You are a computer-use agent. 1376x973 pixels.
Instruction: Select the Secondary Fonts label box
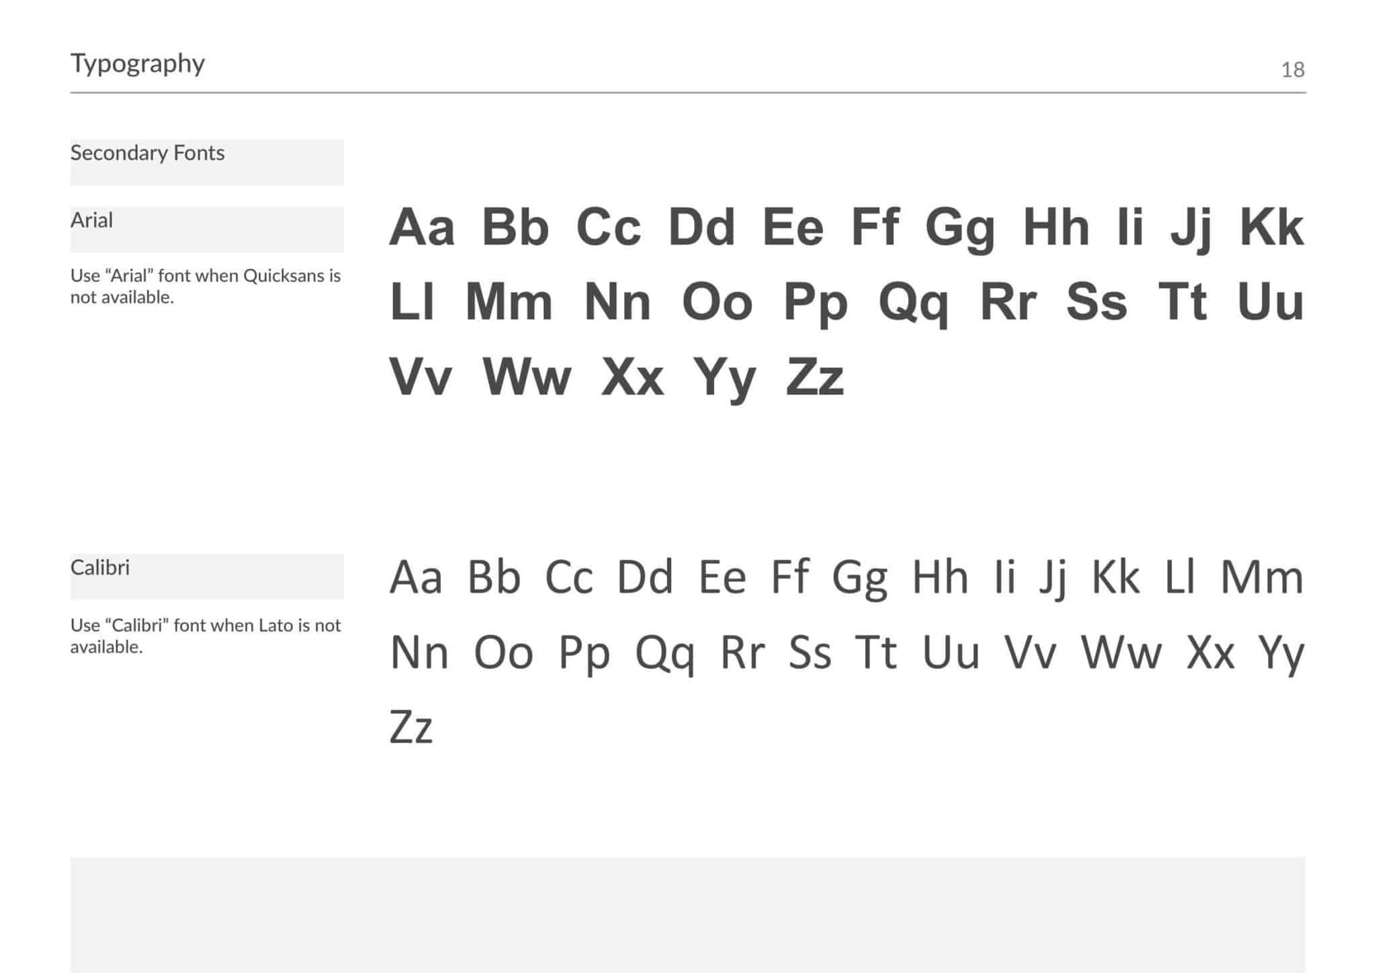click(207, 162)
